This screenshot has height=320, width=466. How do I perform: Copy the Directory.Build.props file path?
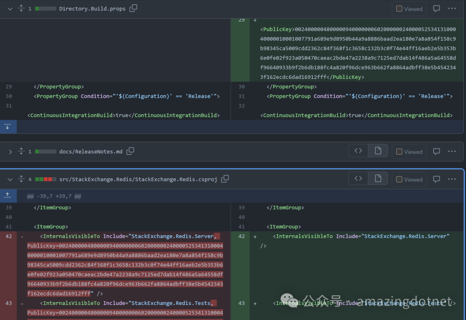pyautogui.click(x=133, y=8)
